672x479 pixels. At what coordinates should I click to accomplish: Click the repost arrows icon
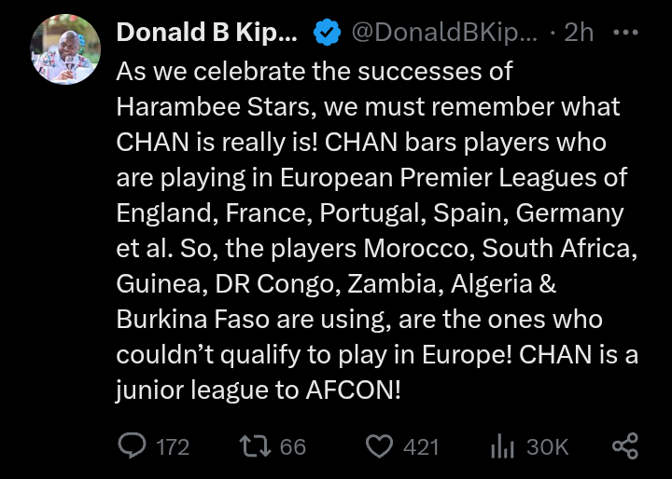click(254, 446)
